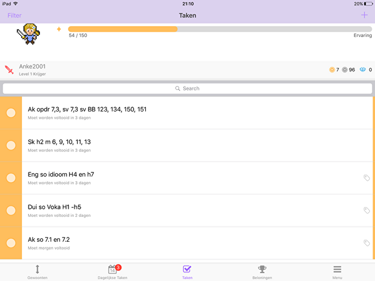Open the Beloningen tab
Screen dimensions: 375x281
262,272
